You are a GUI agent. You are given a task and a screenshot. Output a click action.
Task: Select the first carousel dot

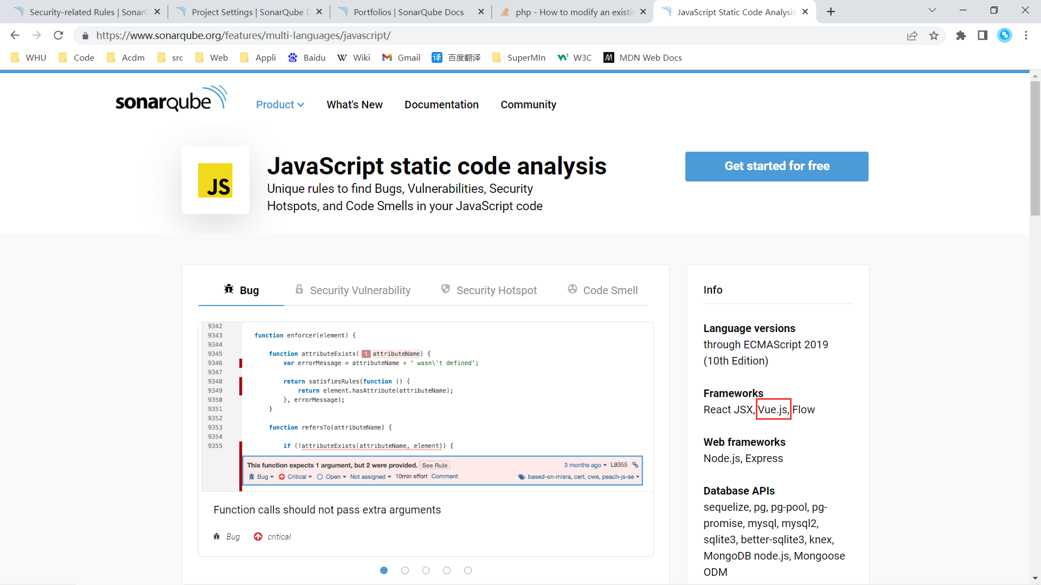coord(384,570)
